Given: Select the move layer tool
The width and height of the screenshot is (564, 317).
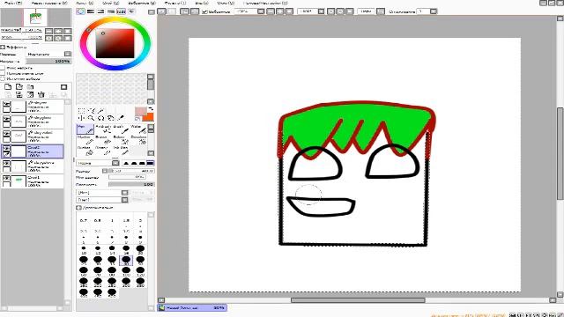Looking at the screenshot, I should pyautogui.click(x=81, y=118).
